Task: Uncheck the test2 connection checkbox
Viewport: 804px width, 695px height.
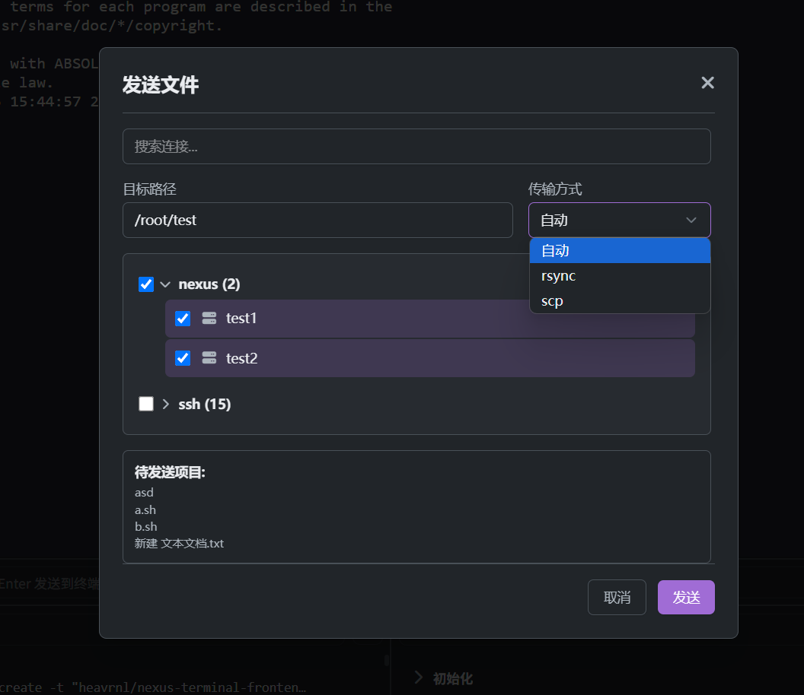Action: 183,357
